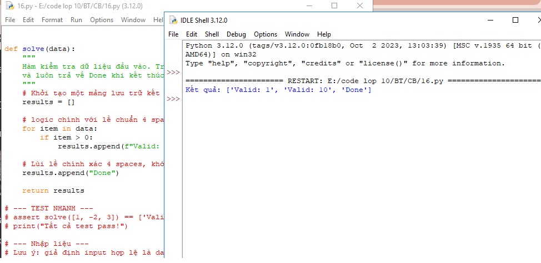Viewport: 541px width, 263px height.
Task: Click the "# Khởi tạo một mảng" comment line
Action: pyautogui.click(x=91, y=93)
